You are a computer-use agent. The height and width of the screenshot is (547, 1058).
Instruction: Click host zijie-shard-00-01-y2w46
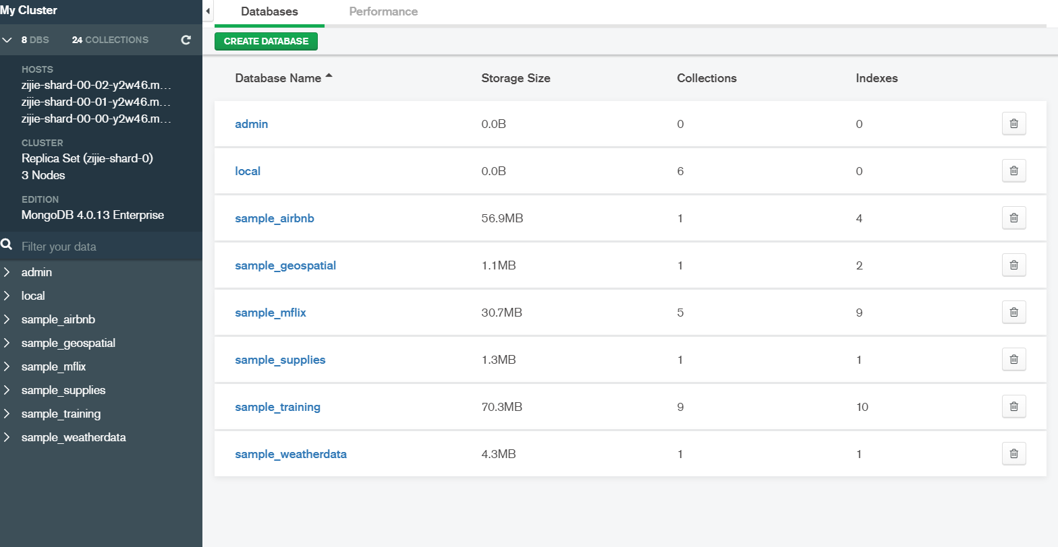[96, 102]
